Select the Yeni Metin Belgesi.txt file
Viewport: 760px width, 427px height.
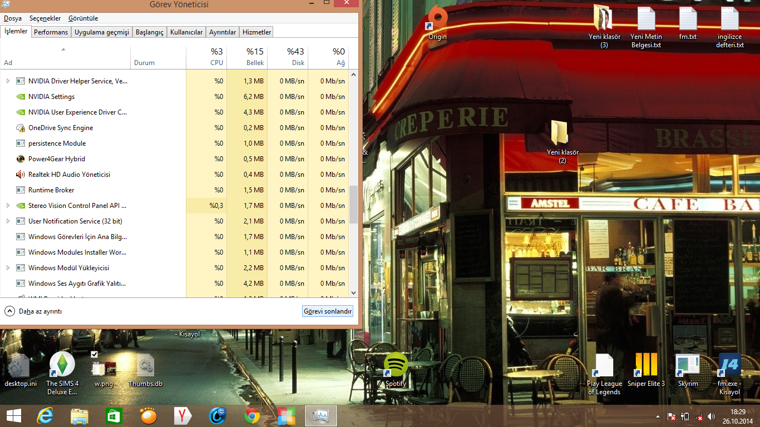point(646,27)
